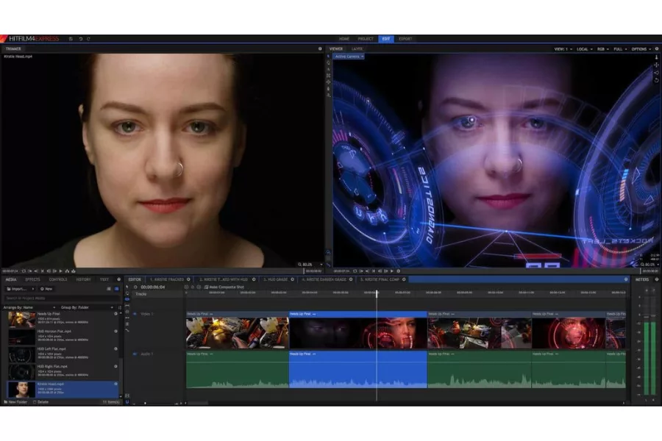The height and width of the screenshot is (441, 662).
Task: Select the EDIT screen tab
Action: (x=386, y=39)
